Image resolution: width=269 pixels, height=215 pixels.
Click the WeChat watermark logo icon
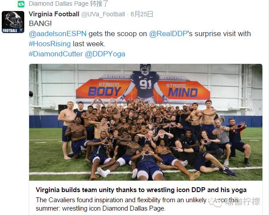coord(216,202)
